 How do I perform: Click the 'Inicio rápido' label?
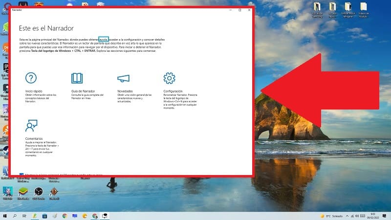pyautogui.click(x=34, y=91)
